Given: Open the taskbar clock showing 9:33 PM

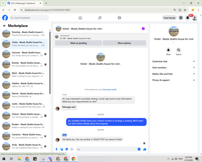Looking at the screenshot, I should (188, 159).
